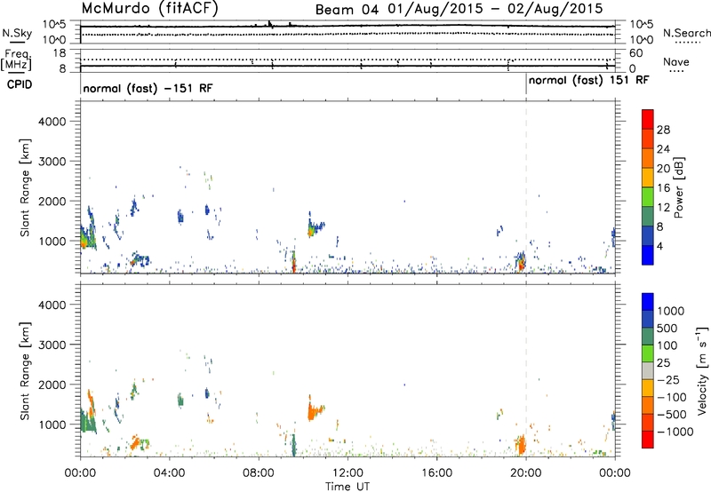
Task: Click the McMurdo (fitACF) plot title
Action: [150, 9]
